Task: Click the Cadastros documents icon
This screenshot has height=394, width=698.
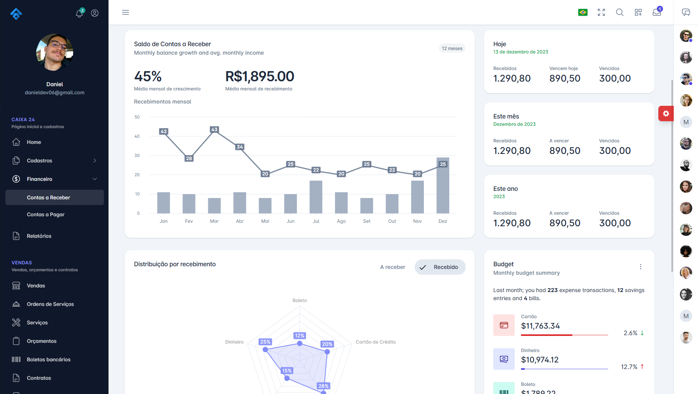Action: pos(16,160)
